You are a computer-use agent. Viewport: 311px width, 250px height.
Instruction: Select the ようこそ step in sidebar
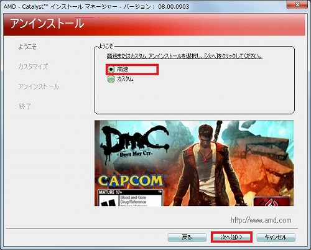[27, 47]
